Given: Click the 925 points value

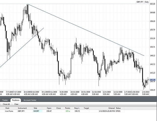Looking at the screenshot, I should tap(67, 111).
